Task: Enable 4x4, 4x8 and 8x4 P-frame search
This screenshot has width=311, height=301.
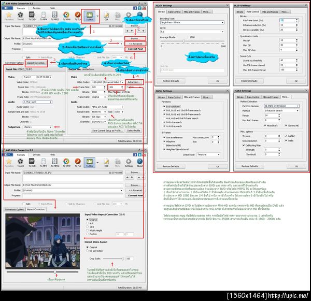Action: pos(164,118)
